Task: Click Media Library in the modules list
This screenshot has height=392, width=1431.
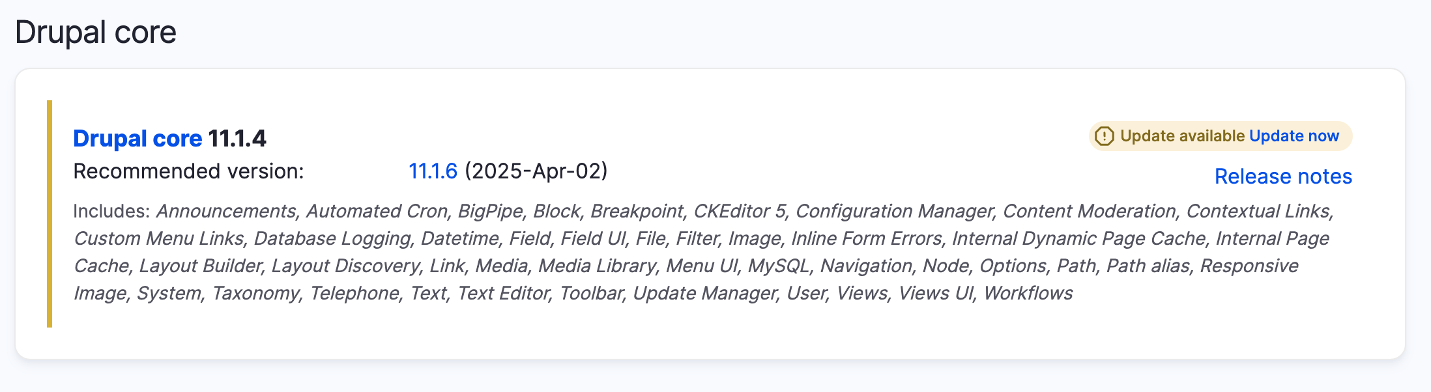Action: (598, 266)
